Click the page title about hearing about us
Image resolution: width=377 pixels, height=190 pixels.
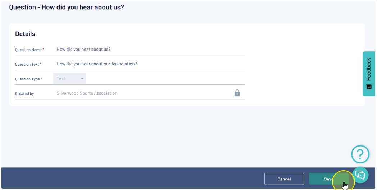click(x=67, y=7)
